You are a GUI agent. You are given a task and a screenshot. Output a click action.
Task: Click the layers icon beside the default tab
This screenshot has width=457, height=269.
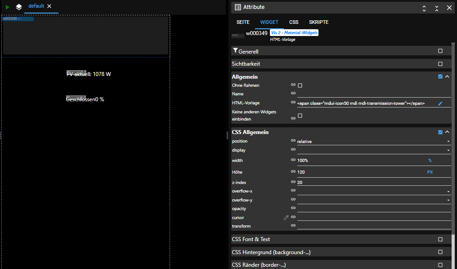[19, 7]
